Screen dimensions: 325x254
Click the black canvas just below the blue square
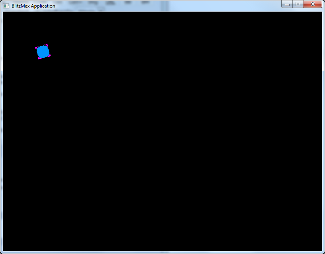click(x=43, y=70)
